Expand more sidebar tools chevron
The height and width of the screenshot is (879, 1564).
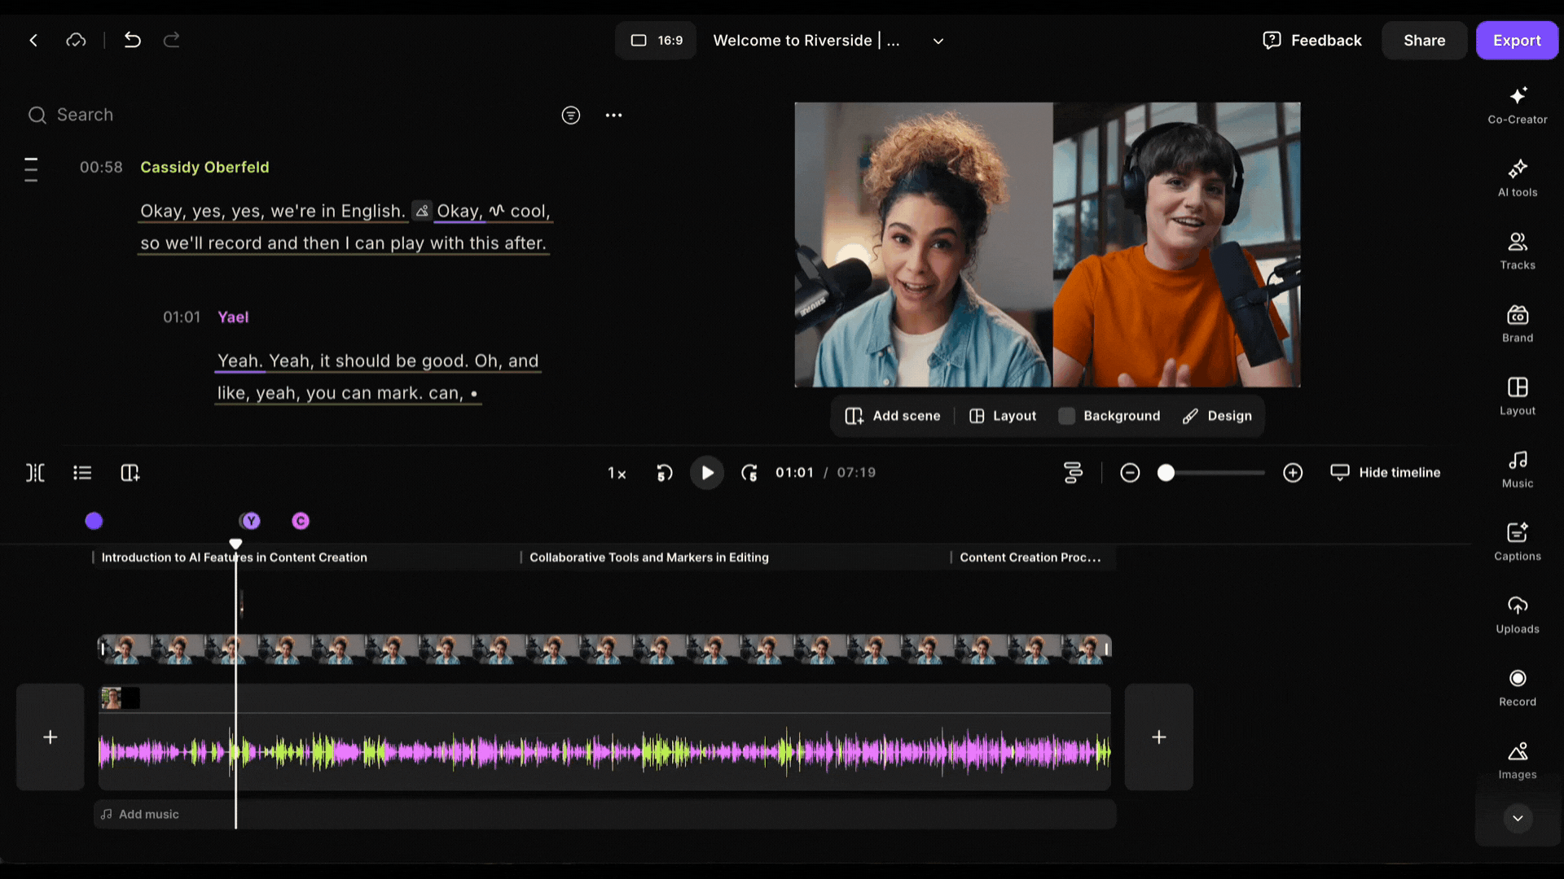pyautogui.click(x=1517, y=818)
